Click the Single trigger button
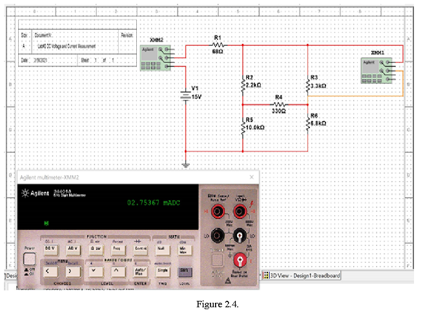This screenshot has width=421, height=315. [x=163, y=271]
